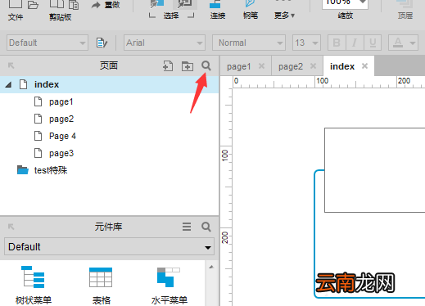Open the Normal font weight dropdown
425x306 pixels.
pyautogui.click(x=249, y=43)
